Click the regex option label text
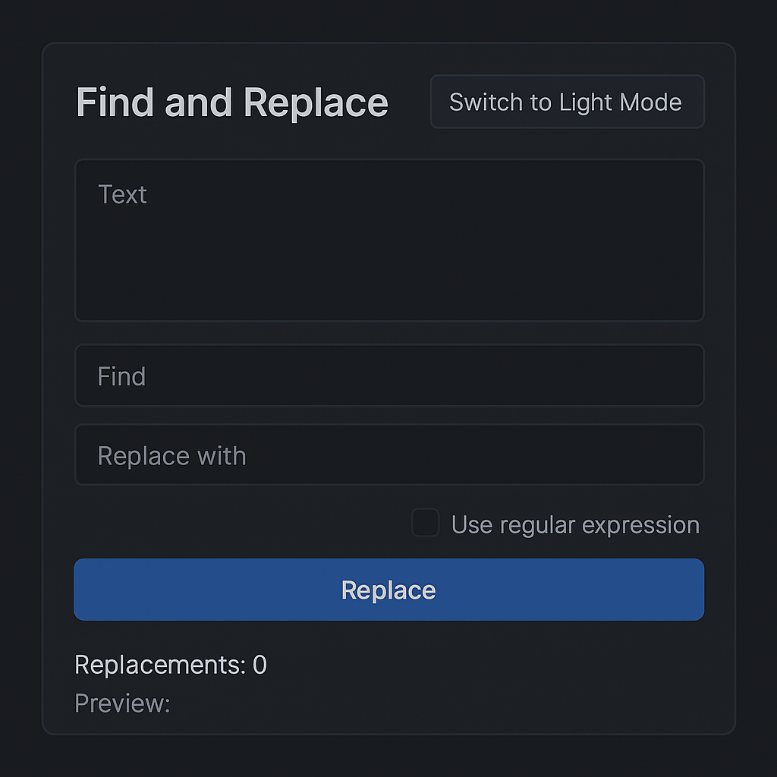 [575, 524]
